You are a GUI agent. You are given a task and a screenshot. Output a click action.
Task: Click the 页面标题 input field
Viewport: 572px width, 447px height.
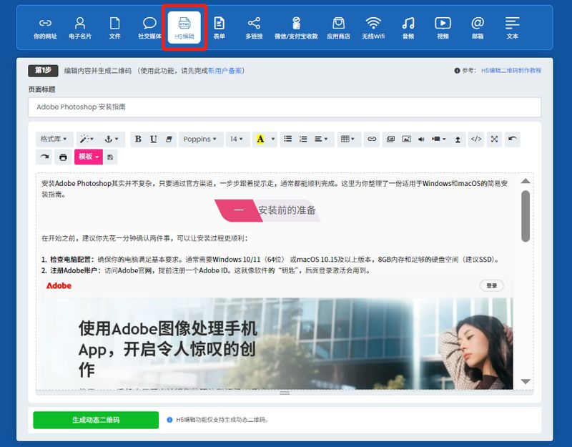(x=285, y=107)
